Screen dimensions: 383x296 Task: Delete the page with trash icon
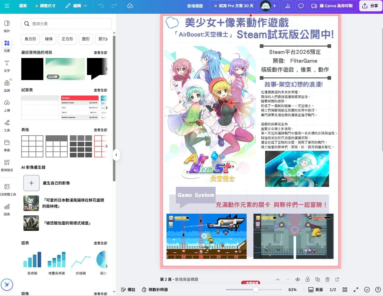327,279
